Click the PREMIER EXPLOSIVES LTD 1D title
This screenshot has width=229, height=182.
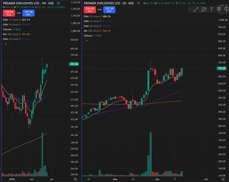pos(109,3)
